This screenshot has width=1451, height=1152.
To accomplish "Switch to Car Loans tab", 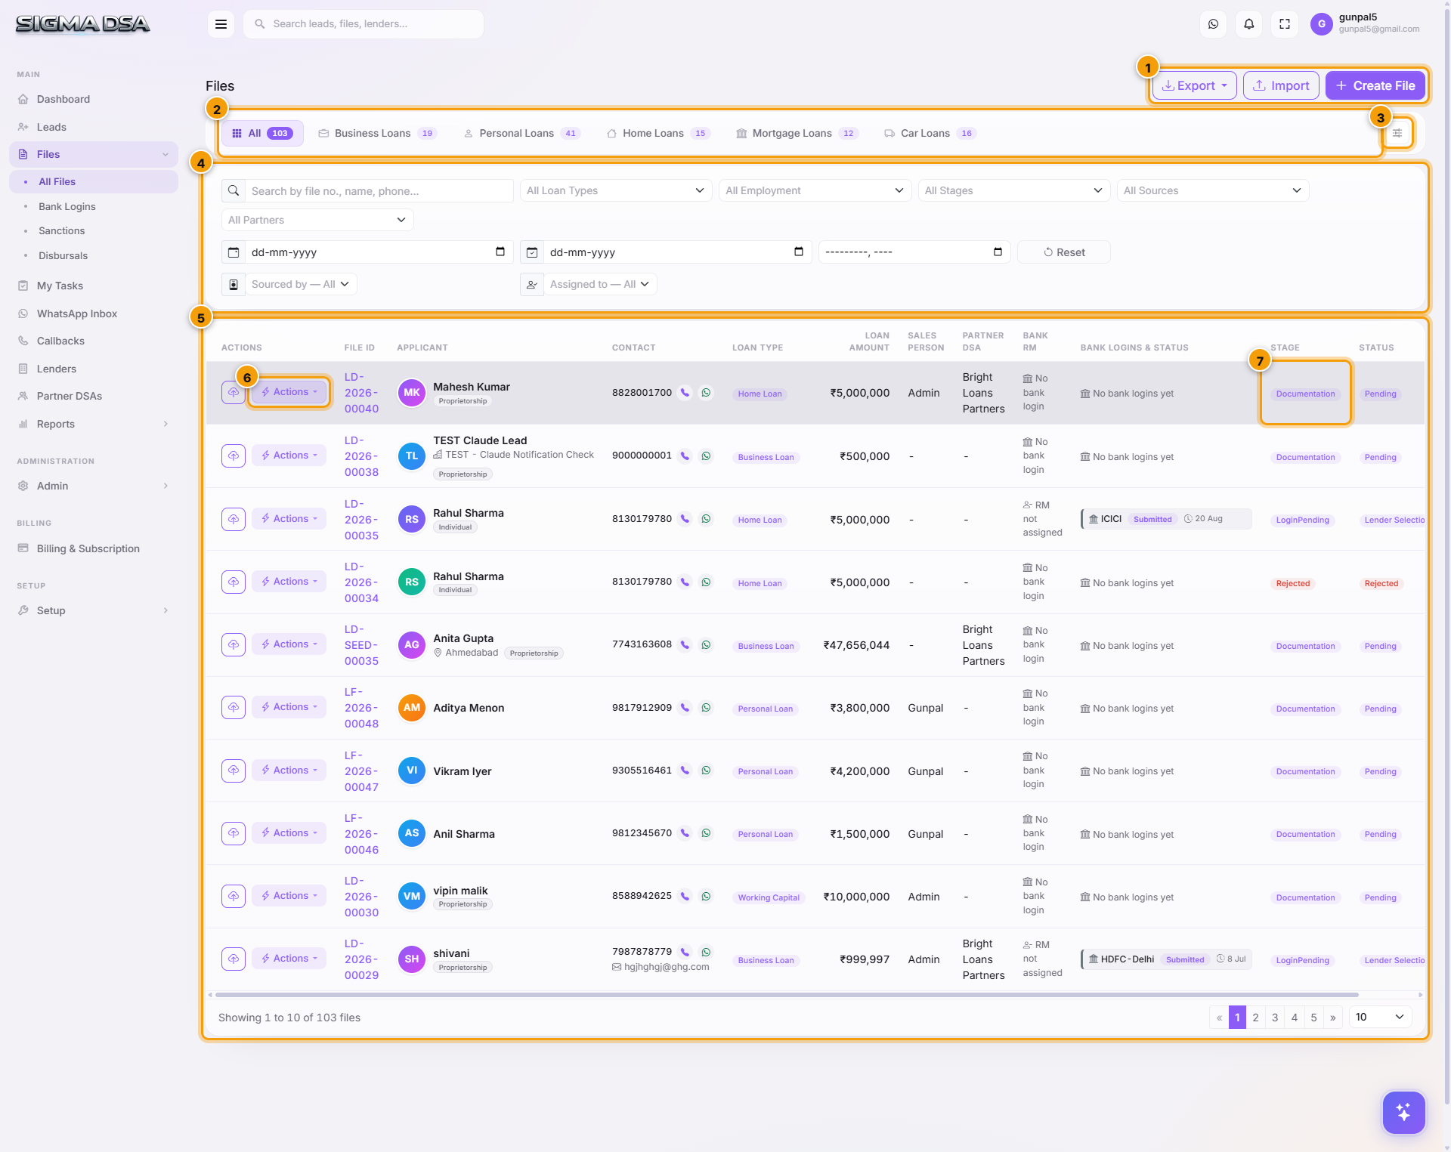I will [x=930, y=133].
